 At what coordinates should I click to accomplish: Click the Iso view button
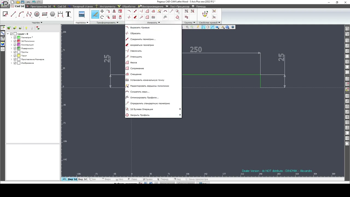pos(93,179)
